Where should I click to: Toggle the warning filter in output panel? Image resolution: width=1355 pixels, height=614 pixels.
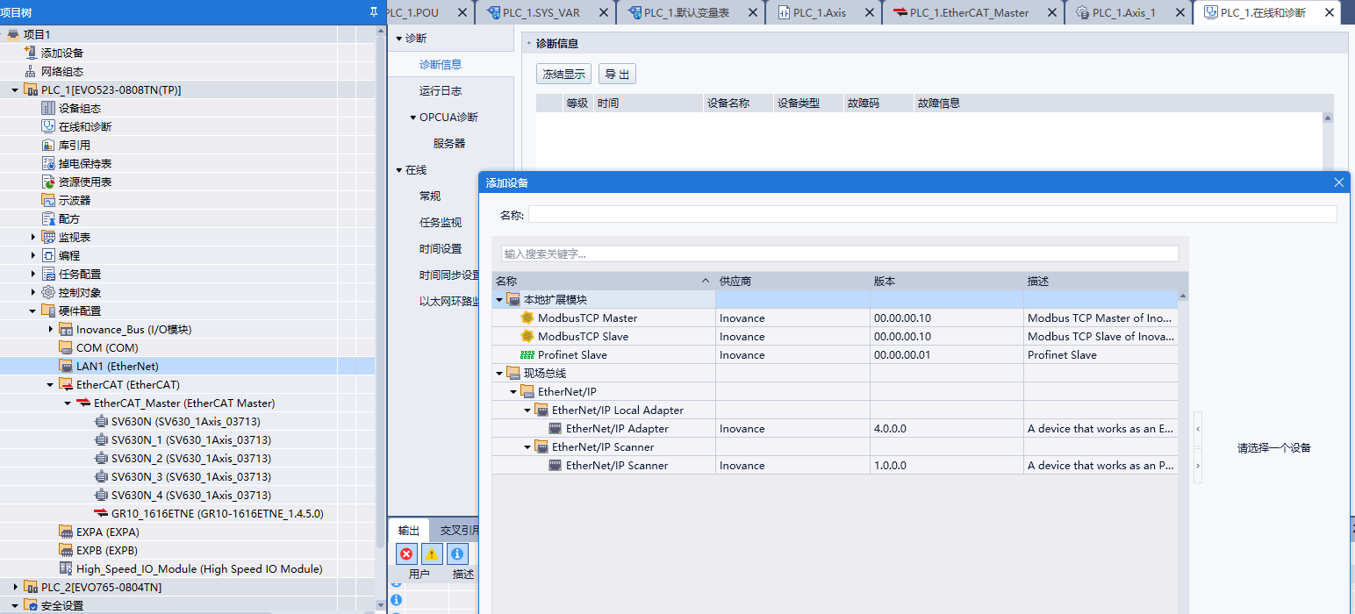tap(432, 554)
